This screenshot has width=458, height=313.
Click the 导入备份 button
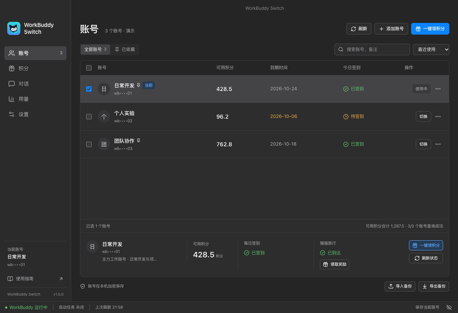point(400,286)
